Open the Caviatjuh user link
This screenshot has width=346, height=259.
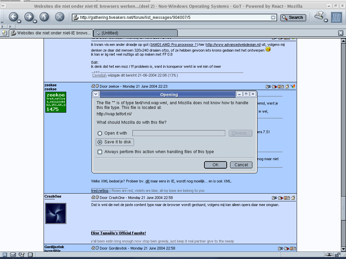[99, 75]
